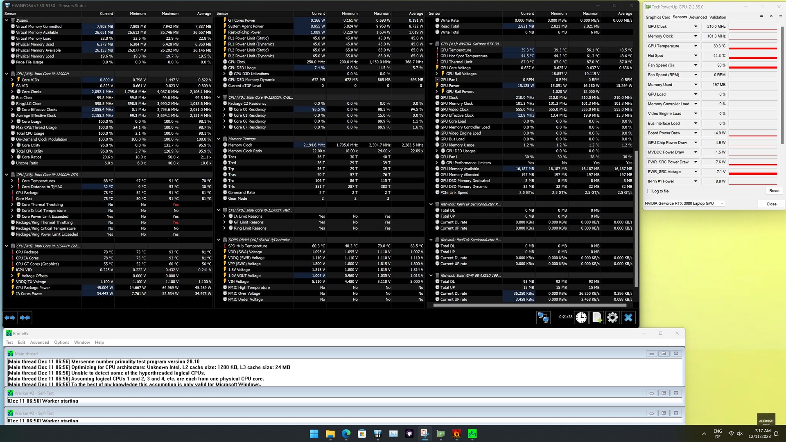Viewport: 786px width, 442px height.
Task: Start HWiNFO logging to file icon
Action: pyautogui.click(x=597, y=318)
